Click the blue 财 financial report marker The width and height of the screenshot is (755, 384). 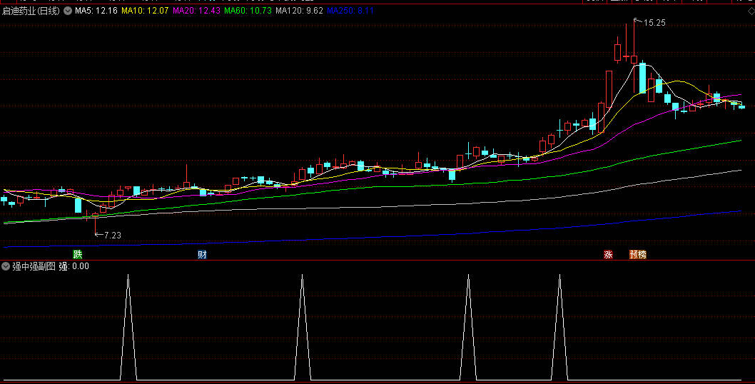203,254
